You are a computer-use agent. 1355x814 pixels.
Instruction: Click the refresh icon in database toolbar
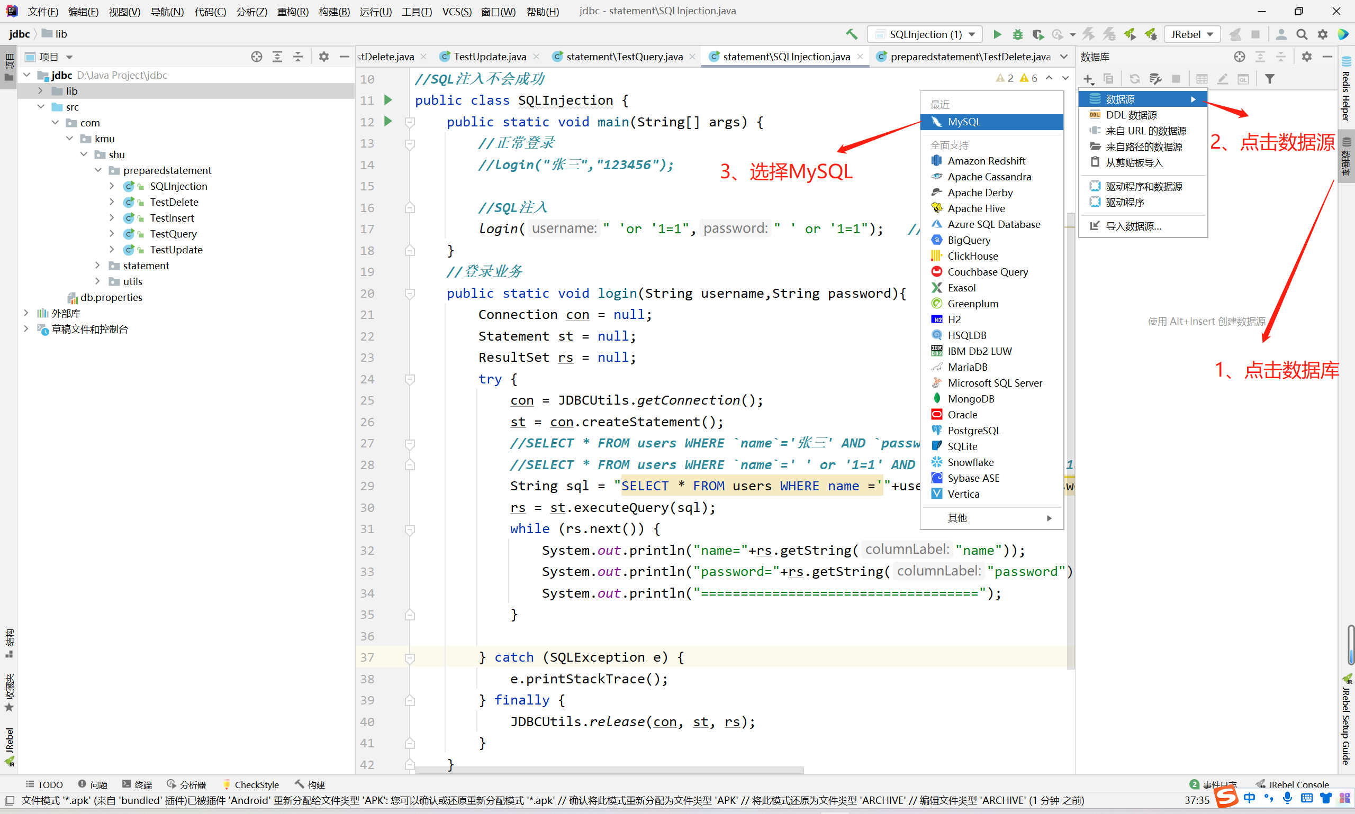coord(1134,79)
